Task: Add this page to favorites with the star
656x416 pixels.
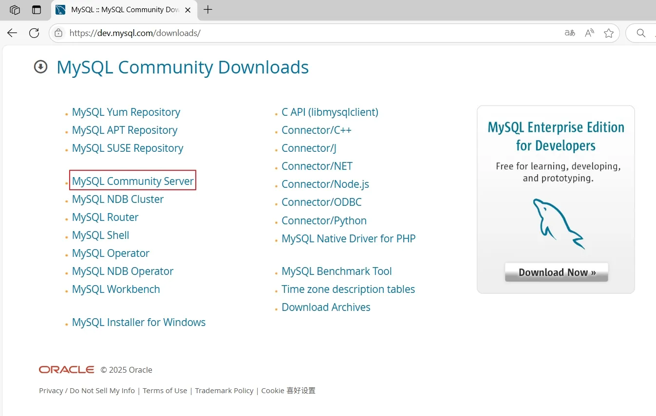Action: click(609, 33)
